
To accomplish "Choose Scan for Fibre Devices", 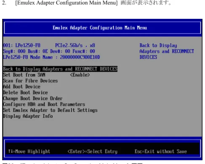I will (30, 81).
